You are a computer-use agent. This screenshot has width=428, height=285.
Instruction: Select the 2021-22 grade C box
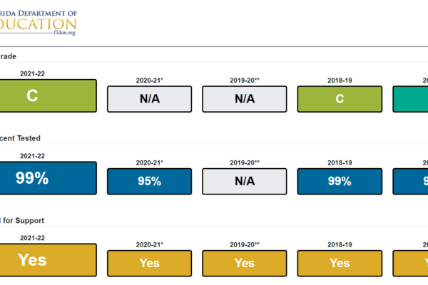coord(48,95)
